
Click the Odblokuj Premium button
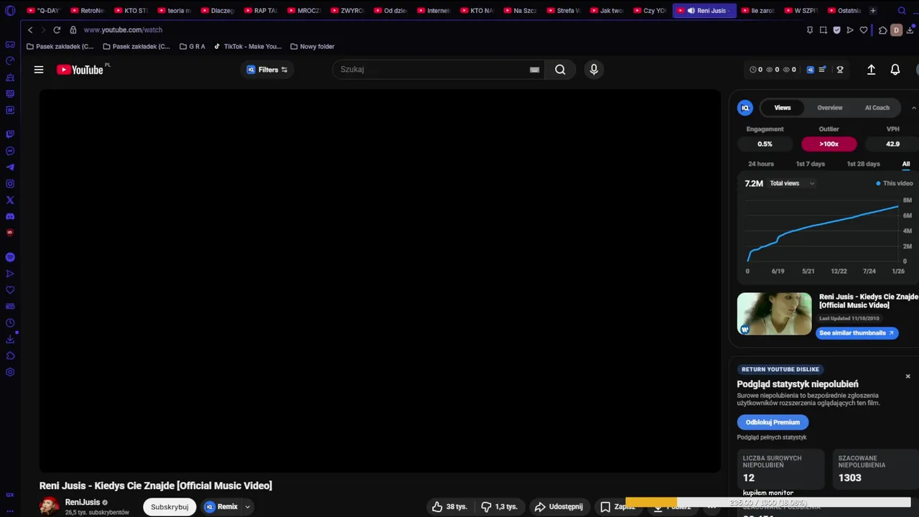pos(773,422)
